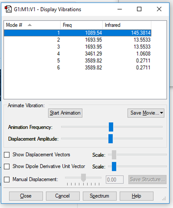Close the window using the title bar X

159,9
